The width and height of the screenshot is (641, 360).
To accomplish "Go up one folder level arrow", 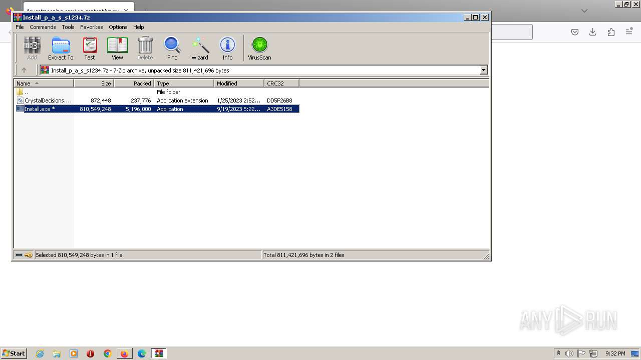I will (x=24, y=70).
